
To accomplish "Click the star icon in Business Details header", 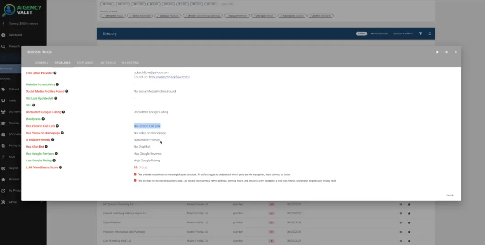I will (437, 52).
